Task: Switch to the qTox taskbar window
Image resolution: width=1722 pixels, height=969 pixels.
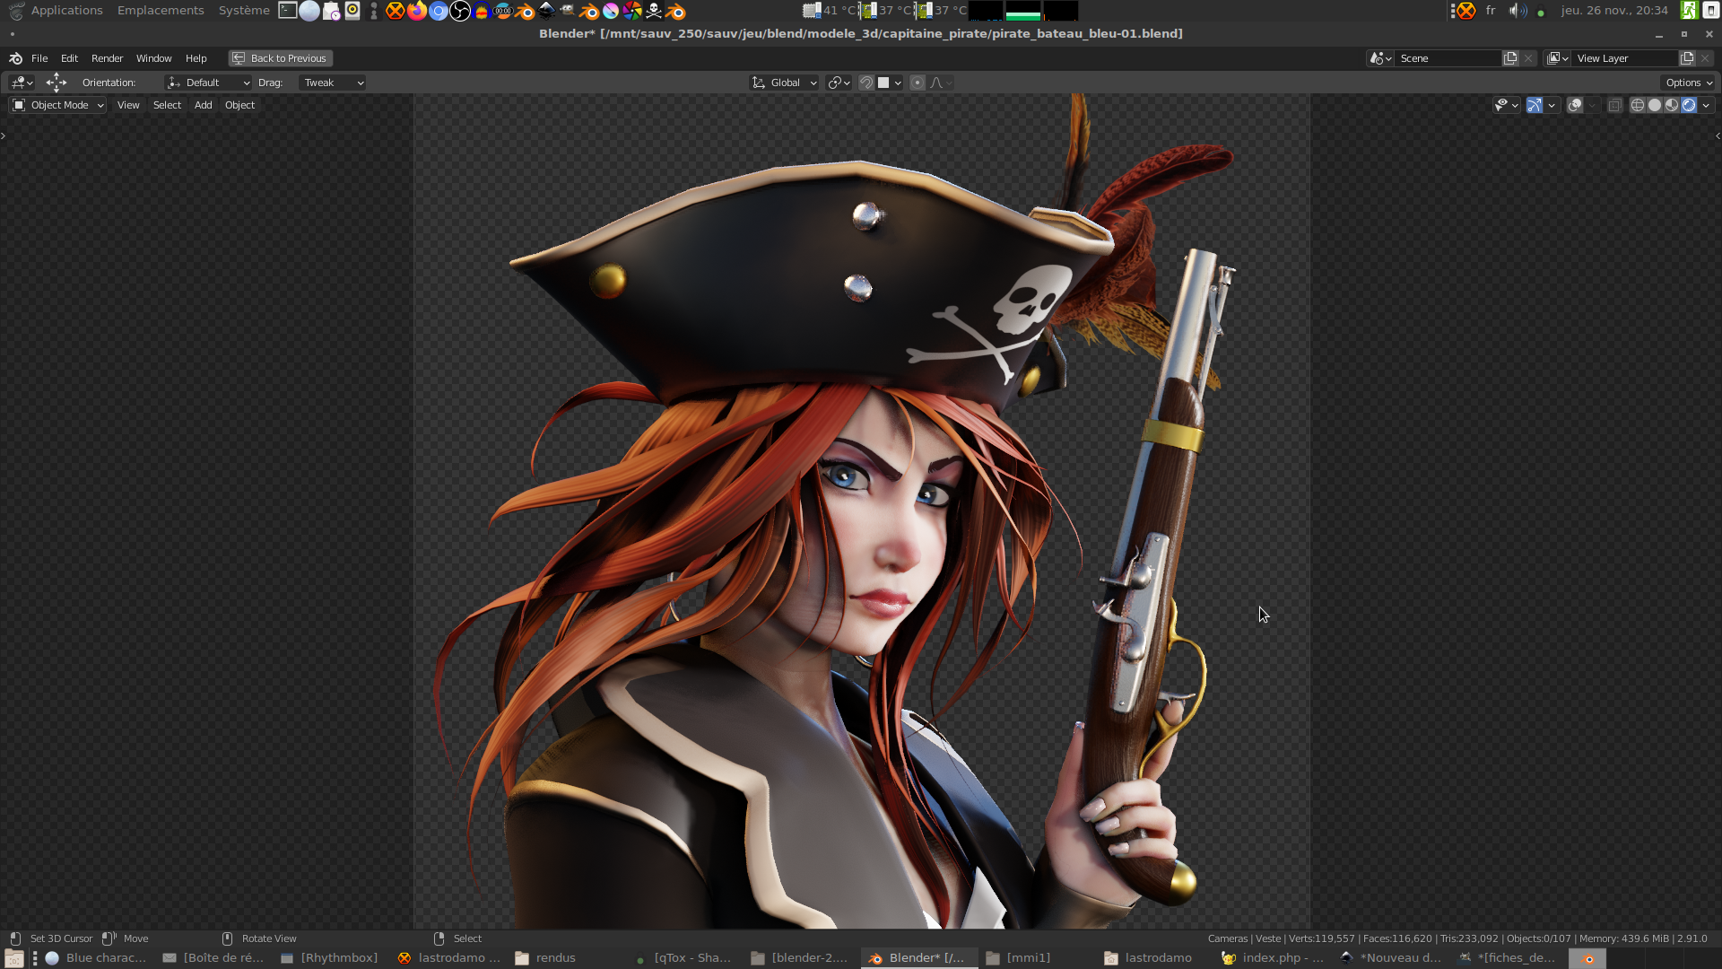Action: [683, 958]
